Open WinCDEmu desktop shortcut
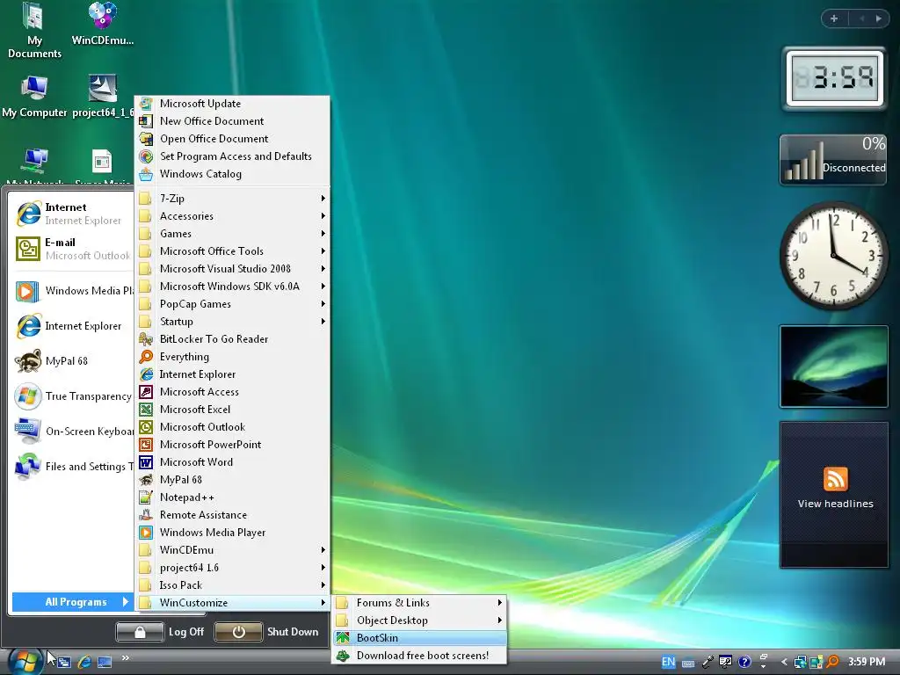Screen dimensions: 900x675 pos(103,24)
